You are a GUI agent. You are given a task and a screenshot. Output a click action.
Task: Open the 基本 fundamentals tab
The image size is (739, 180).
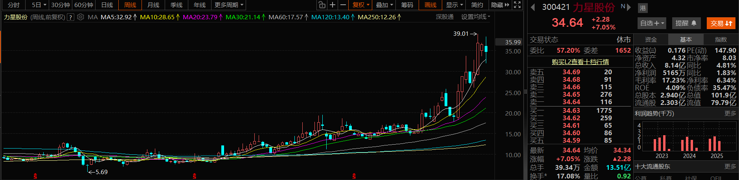coord(686,39)
